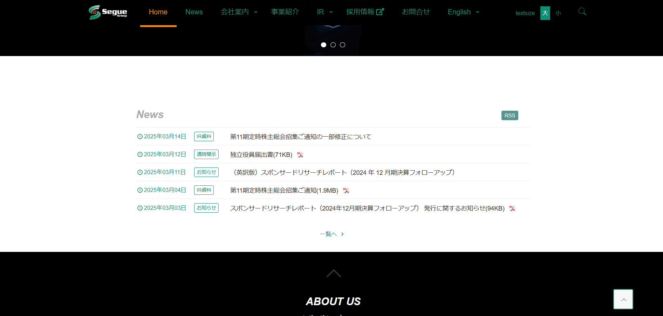This screenshot has height=316, width=663.
Task: Click PDF icon after スポンサードリサーチレポート 94KB entry
Action: 512,208
